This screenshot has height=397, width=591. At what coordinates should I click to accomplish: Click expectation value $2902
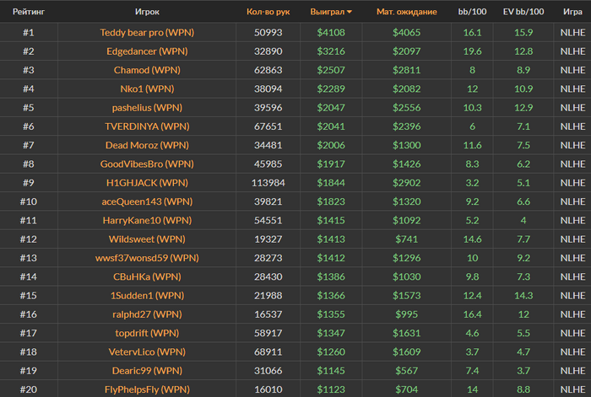407,183
